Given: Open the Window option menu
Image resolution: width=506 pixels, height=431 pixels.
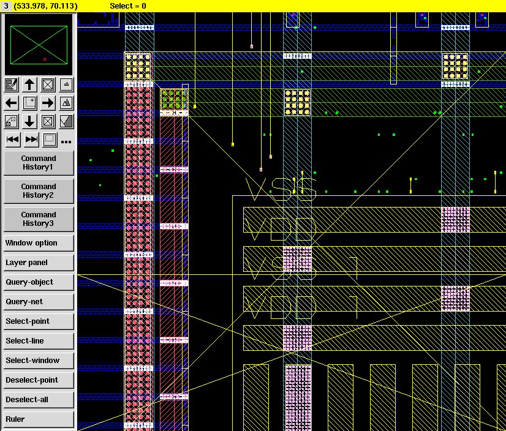Looking at the screenshot, I should point(39,243).
